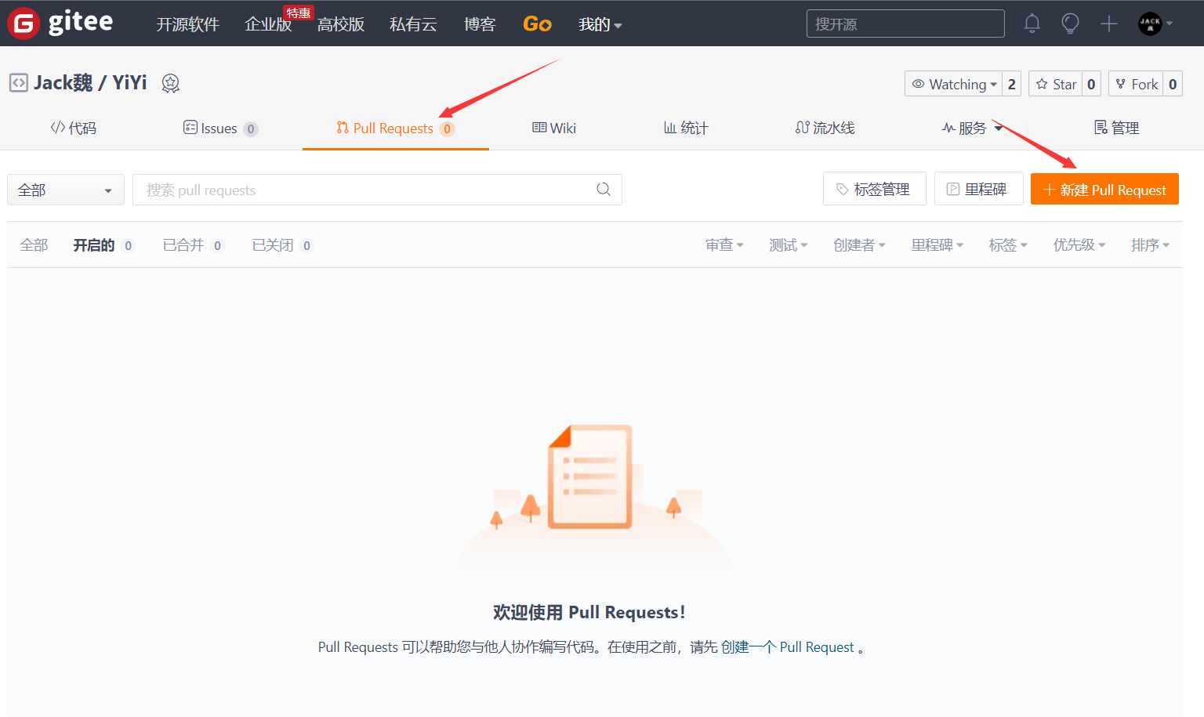Click the lightbulb suggestion icon in top bar
Image resolution: width=1204 pixels, height=717 pixels.
(x=1070, y=24)
